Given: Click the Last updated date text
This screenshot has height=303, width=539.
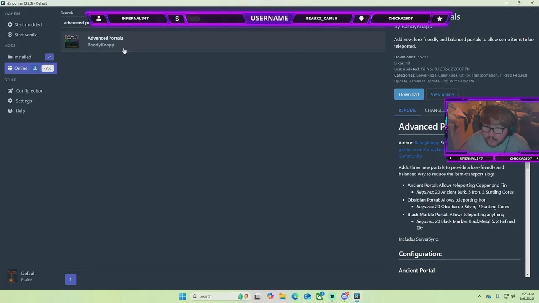Looking at the screenshot, I should 432,69.
